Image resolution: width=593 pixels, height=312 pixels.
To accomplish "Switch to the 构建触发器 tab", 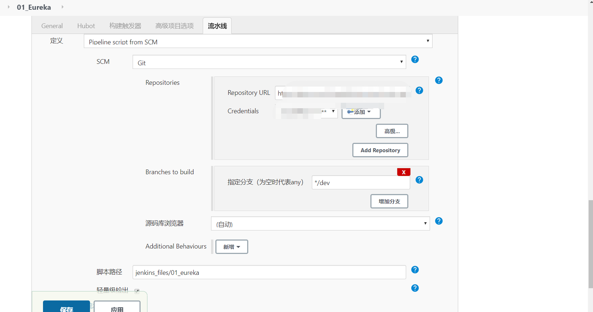I will (125, 26).
